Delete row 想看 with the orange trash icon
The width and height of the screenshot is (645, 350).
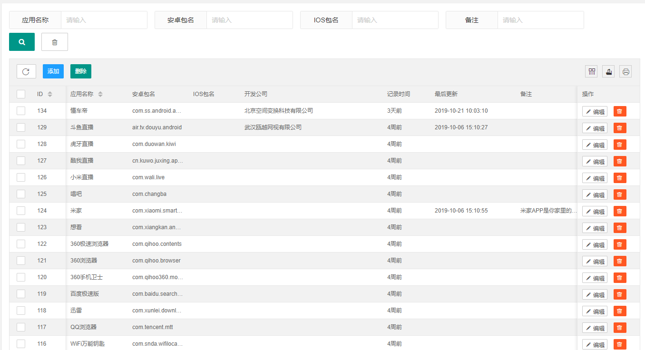coord(620,228)
